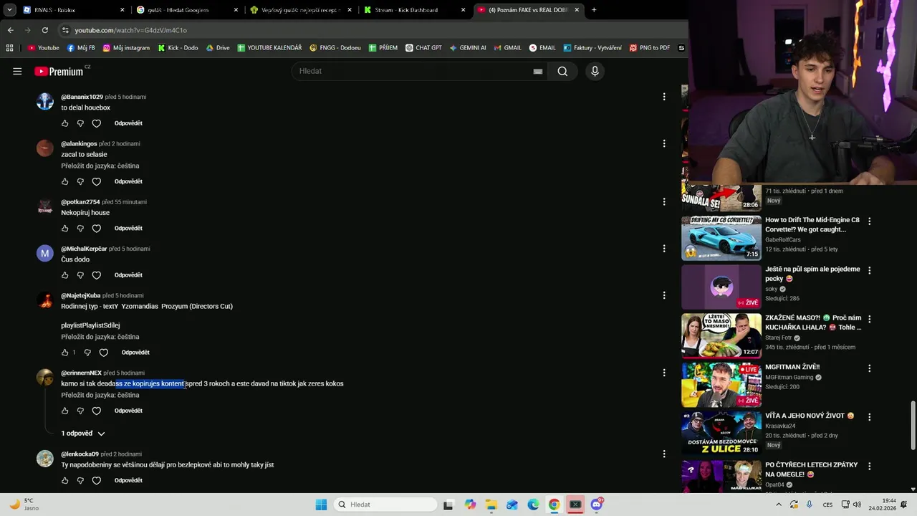Heart the comment by @MichalKerpčar

coord(97,275)
